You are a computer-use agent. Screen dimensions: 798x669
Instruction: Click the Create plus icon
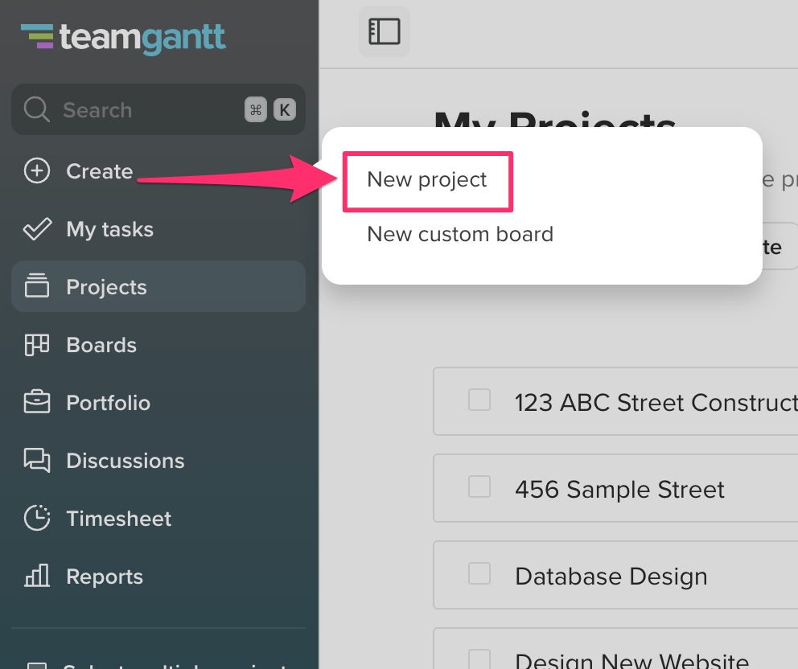coord(37,171)
